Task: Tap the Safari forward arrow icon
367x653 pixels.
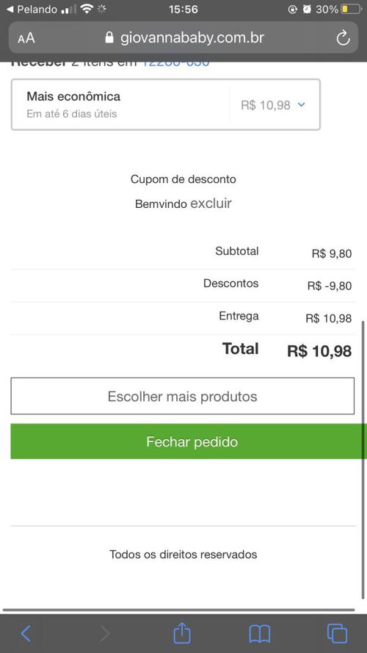Action: pos(105,633)
